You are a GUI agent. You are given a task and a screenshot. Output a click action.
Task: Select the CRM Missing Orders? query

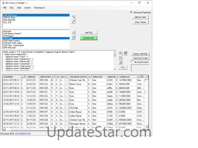[x=36, y=34]
